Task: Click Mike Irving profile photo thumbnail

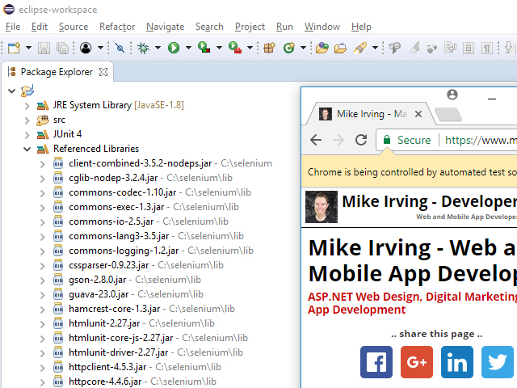Action: click(322, 207)
